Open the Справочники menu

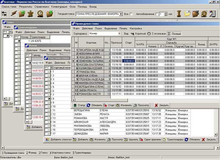[42, 7]
